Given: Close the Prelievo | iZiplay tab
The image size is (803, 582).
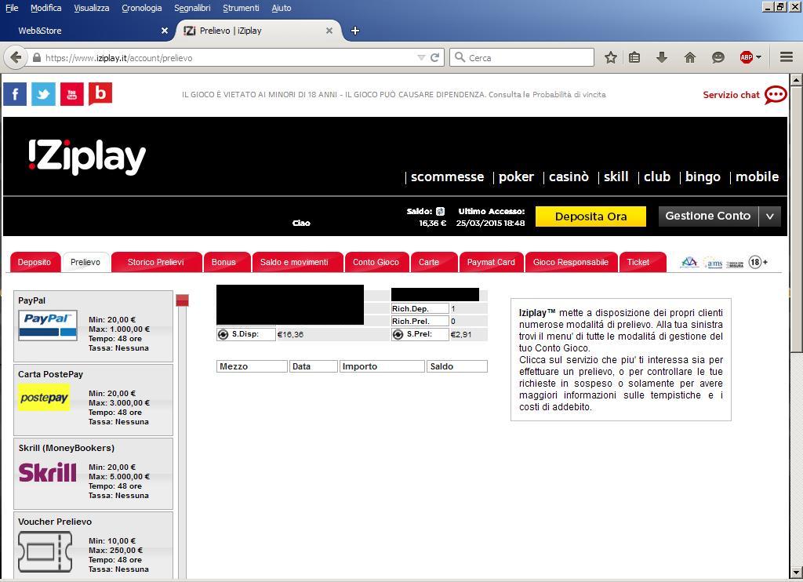Looking at the screenshot, I should (329, 31).
